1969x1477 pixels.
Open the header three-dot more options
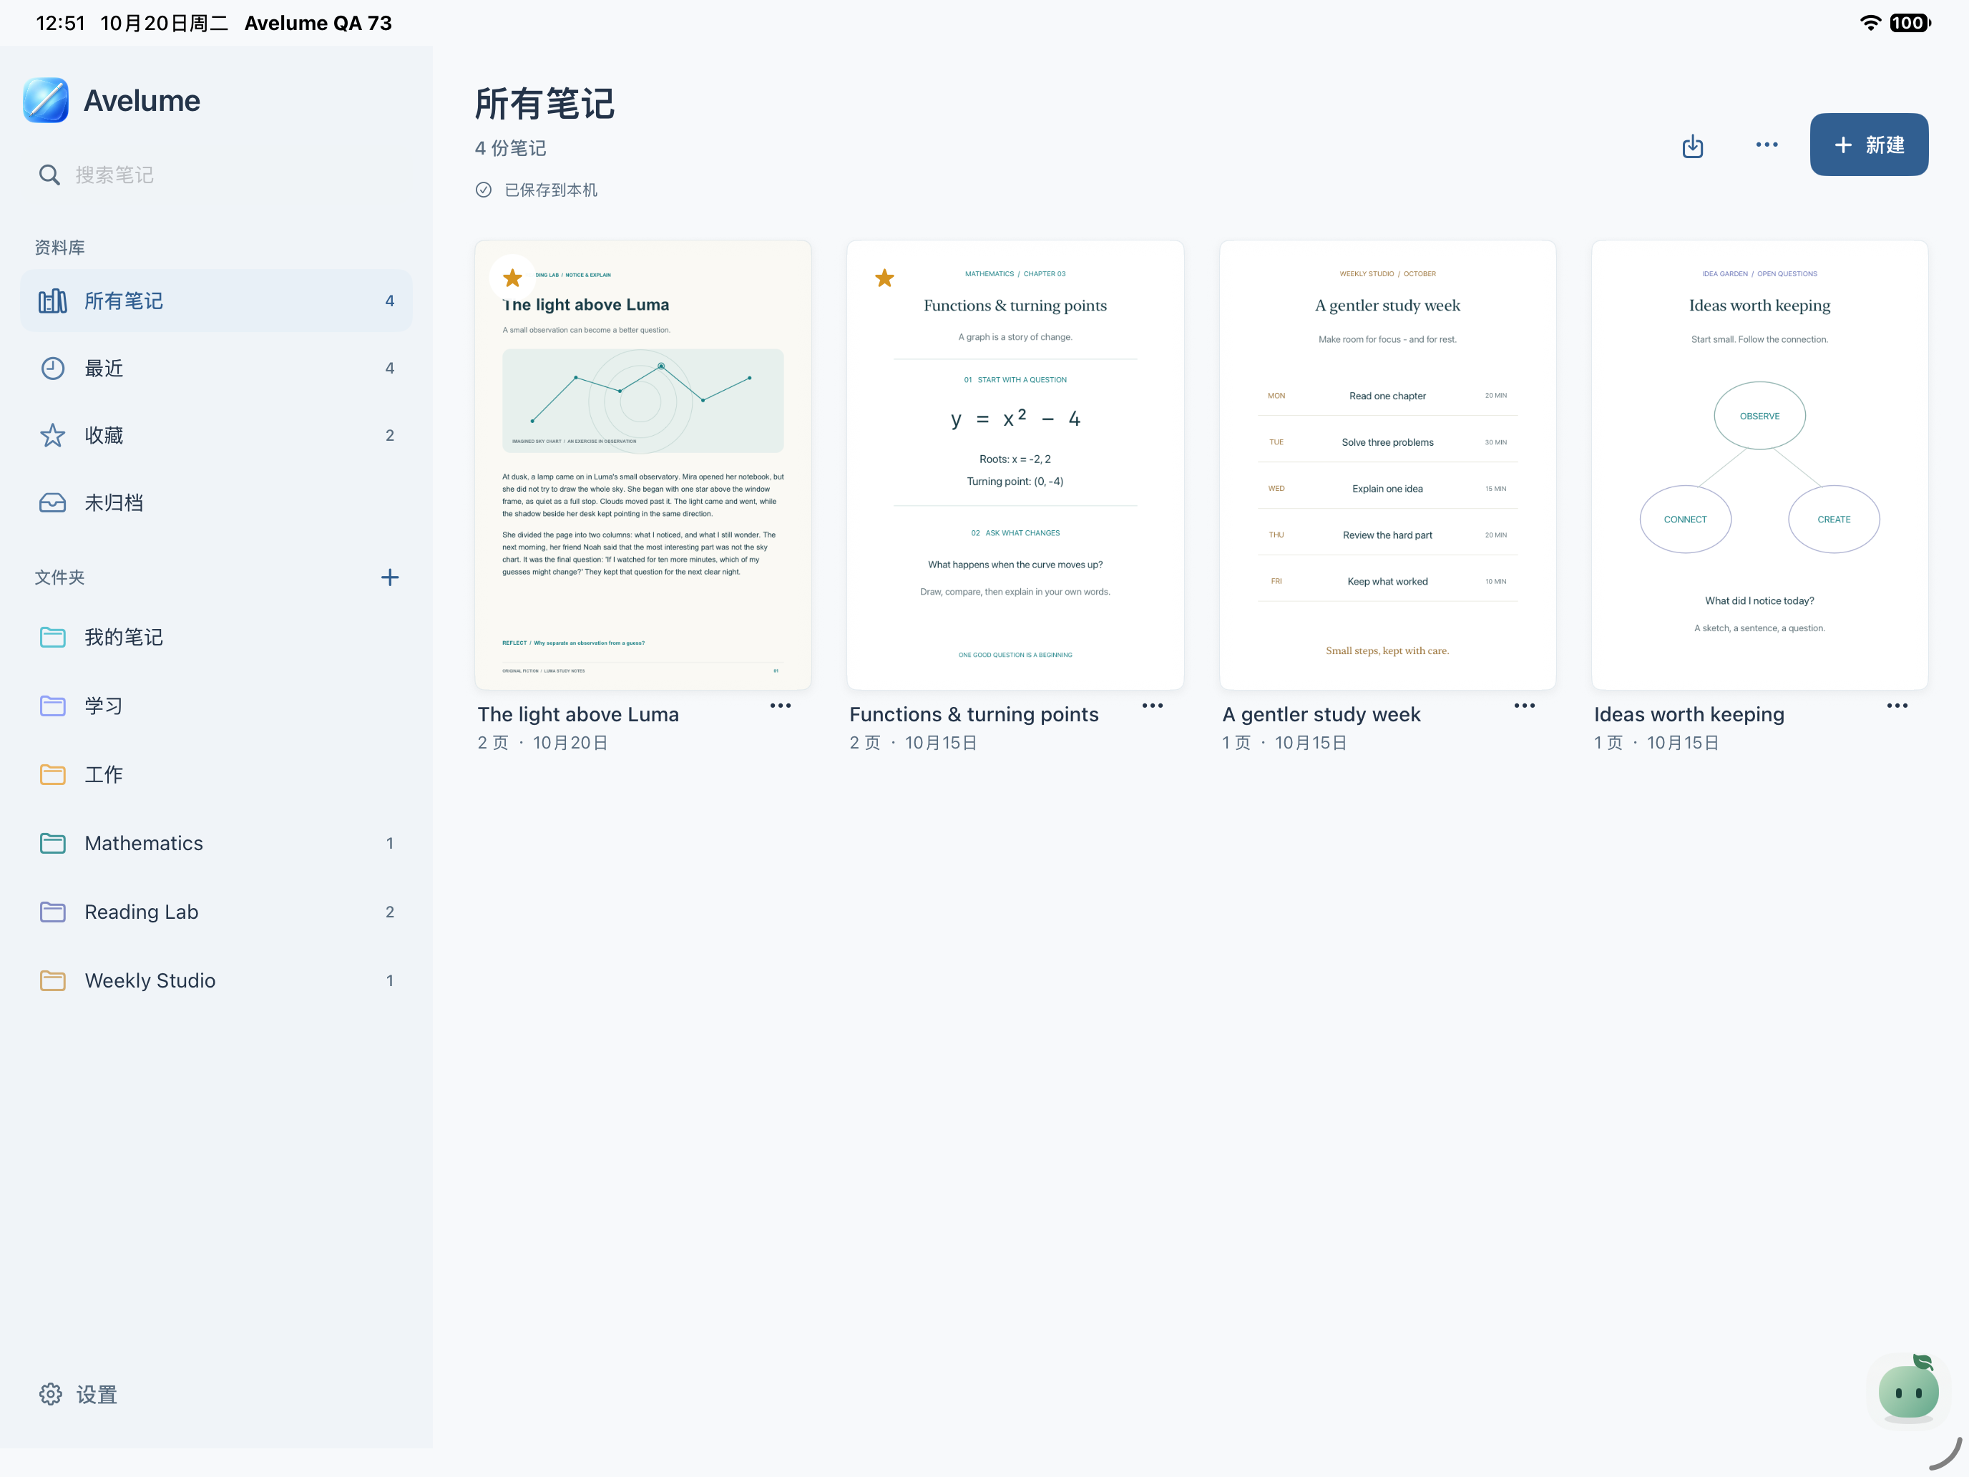pyautogui.click(x=1767, y=145)
